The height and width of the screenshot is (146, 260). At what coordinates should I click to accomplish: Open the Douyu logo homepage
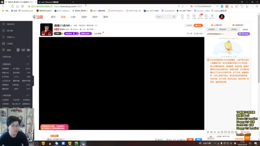click(38, 17)
